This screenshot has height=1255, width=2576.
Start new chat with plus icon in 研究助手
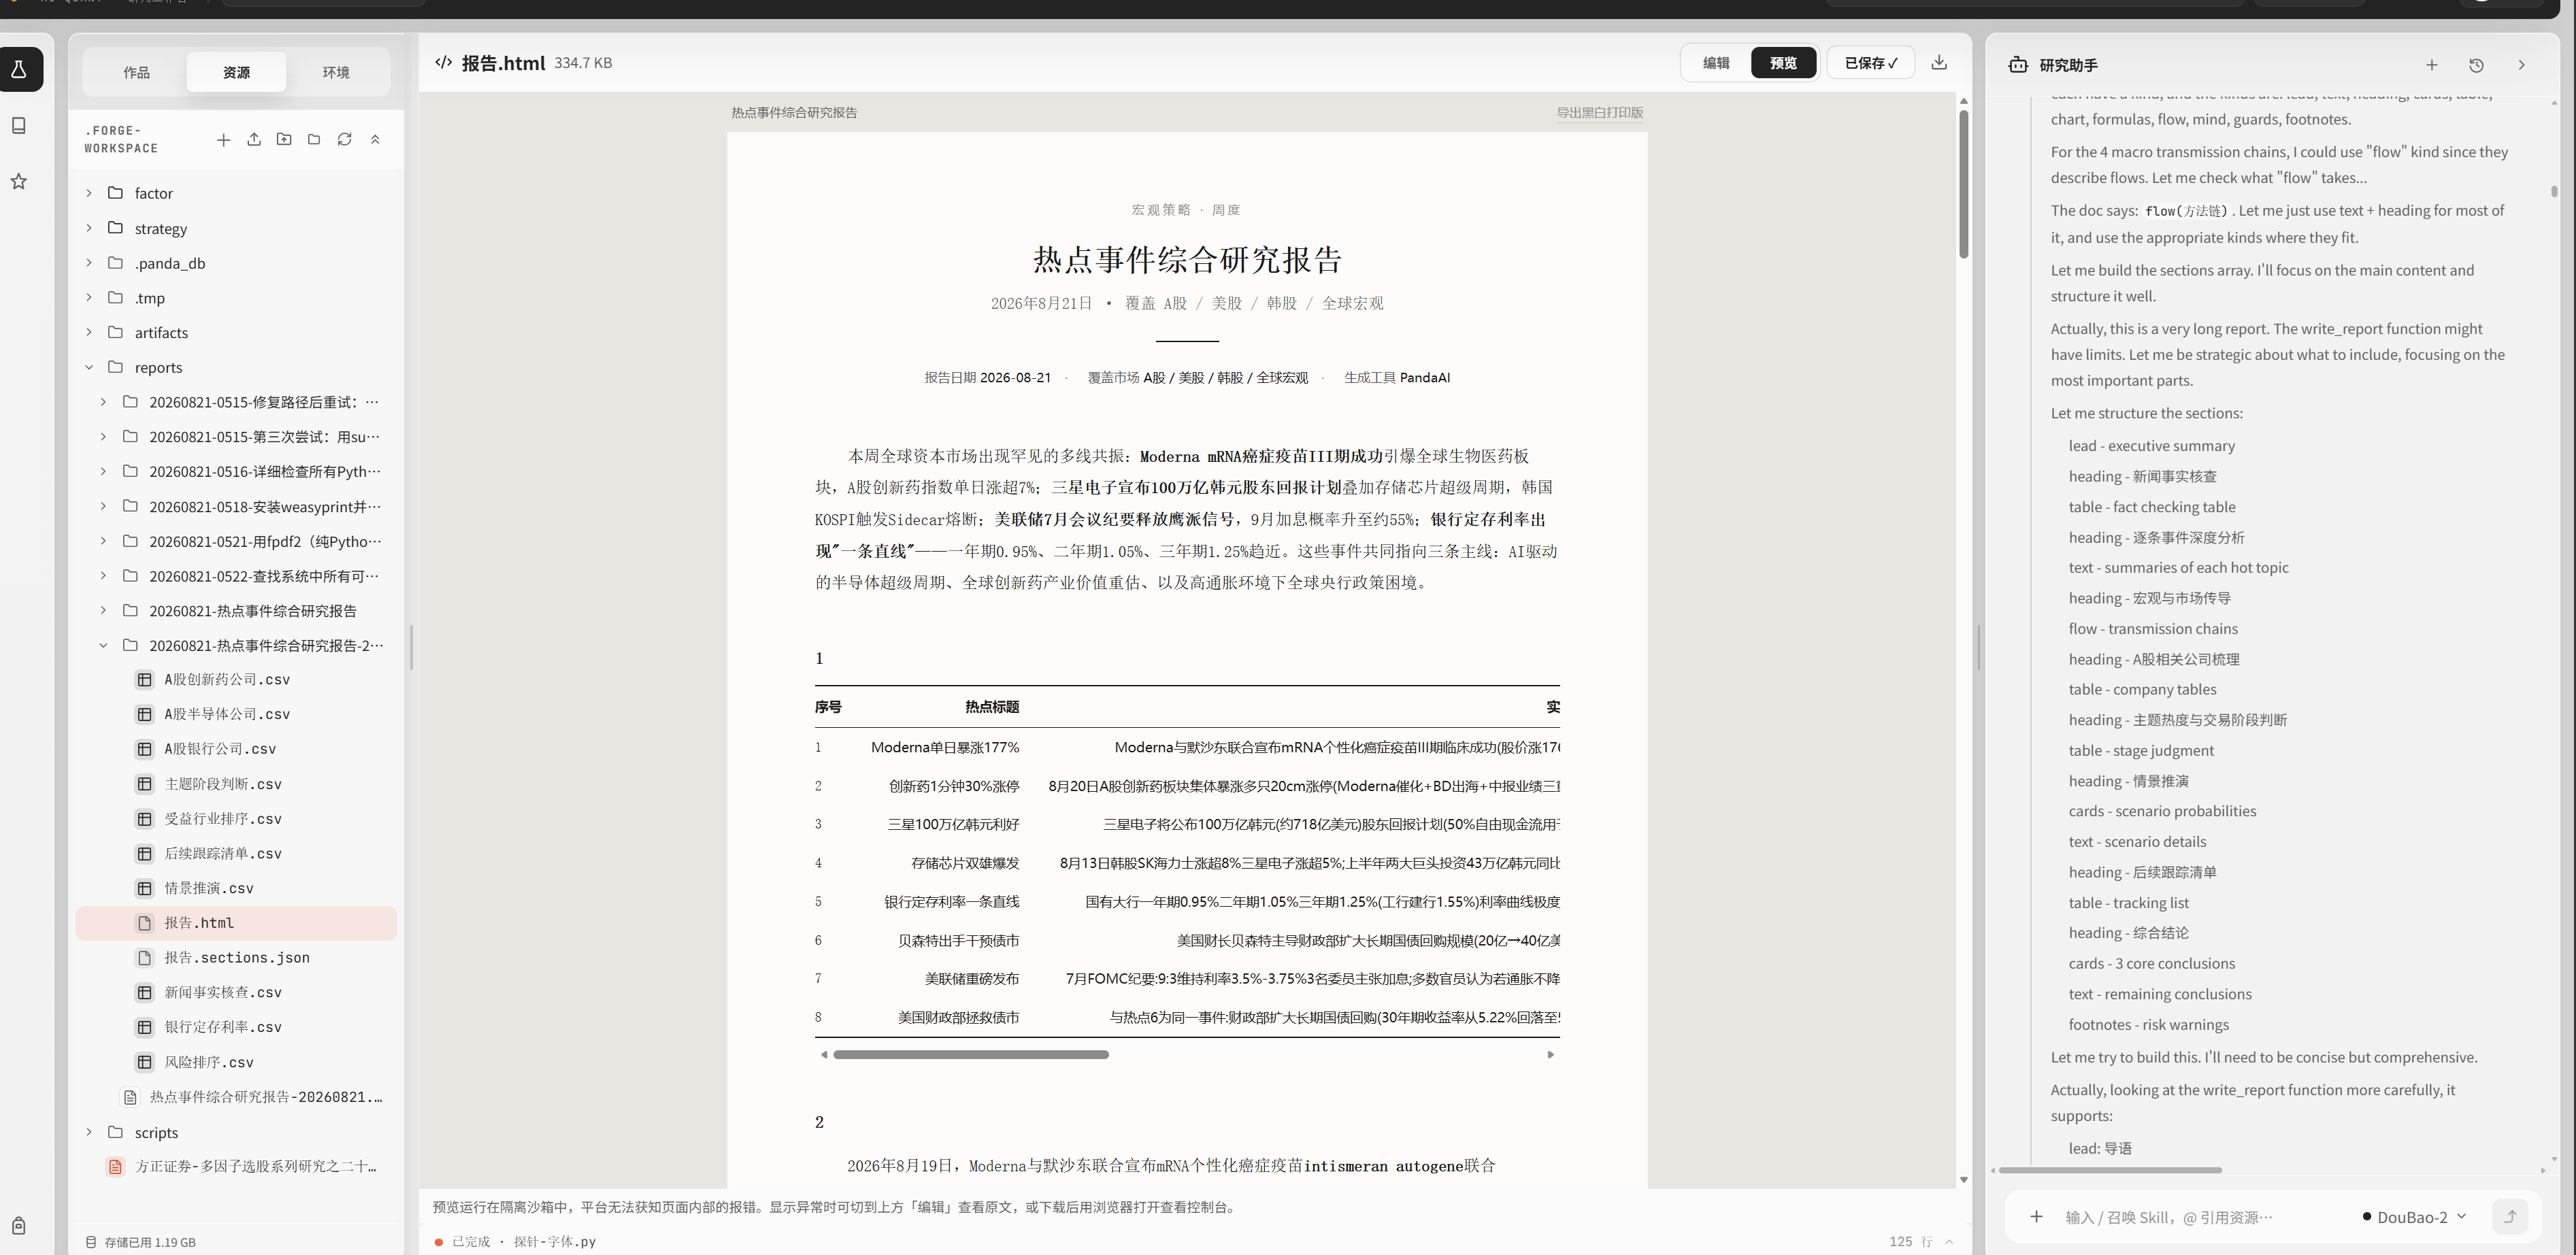point(2431,65)
